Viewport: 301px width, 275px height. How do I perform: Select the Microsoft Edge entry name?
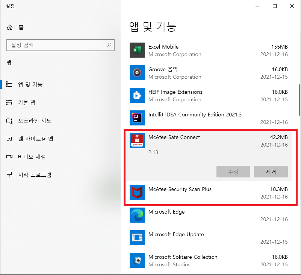(166, 212)
